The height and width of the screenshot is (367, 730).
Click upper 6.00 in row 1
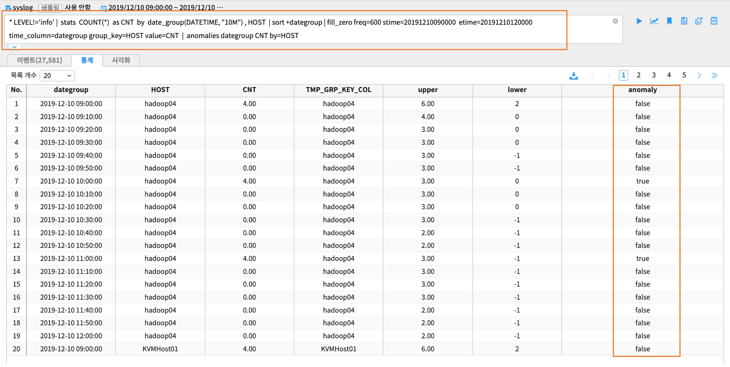click(x=428, y=104)
